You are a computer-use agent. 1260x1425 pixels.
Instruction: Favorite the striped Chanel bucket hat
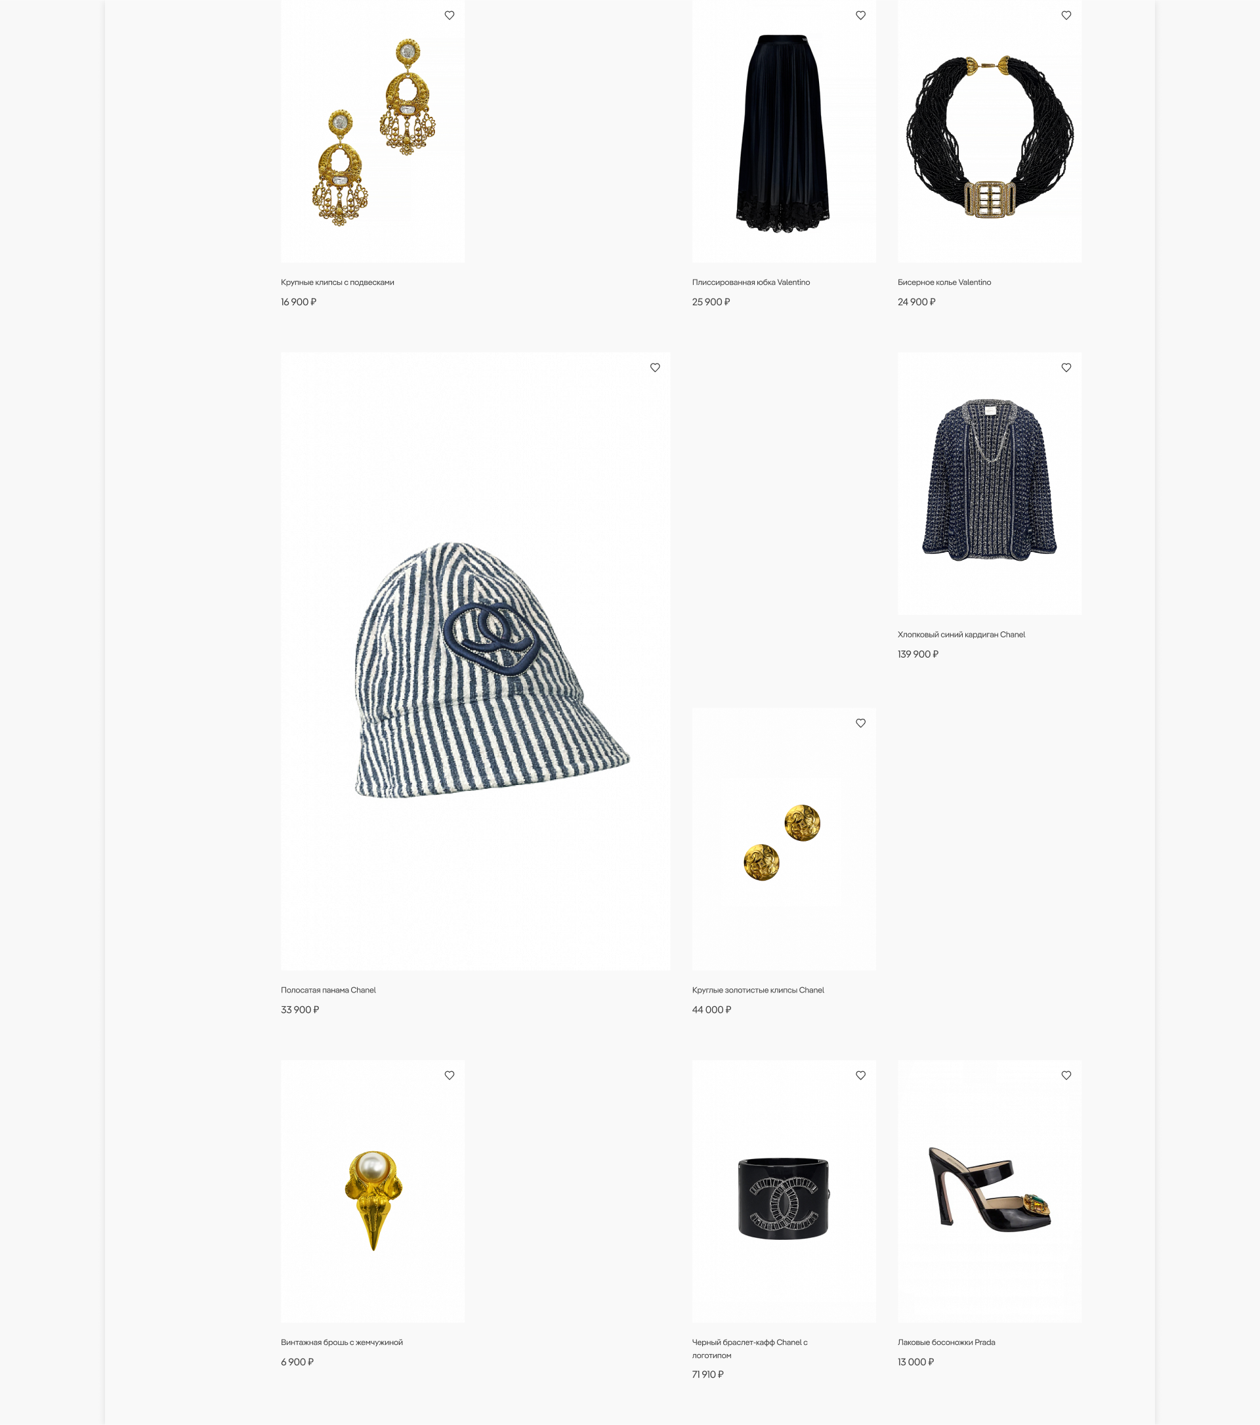655,368
